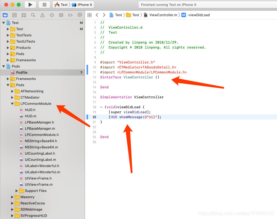Expand the TestTests folder
The height and width of the screenshot is (219, 277).
tap(8, 35)
